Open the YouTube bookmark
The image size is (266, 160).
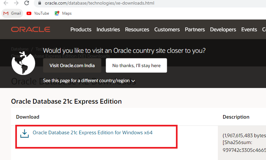[x=38, y=13]
